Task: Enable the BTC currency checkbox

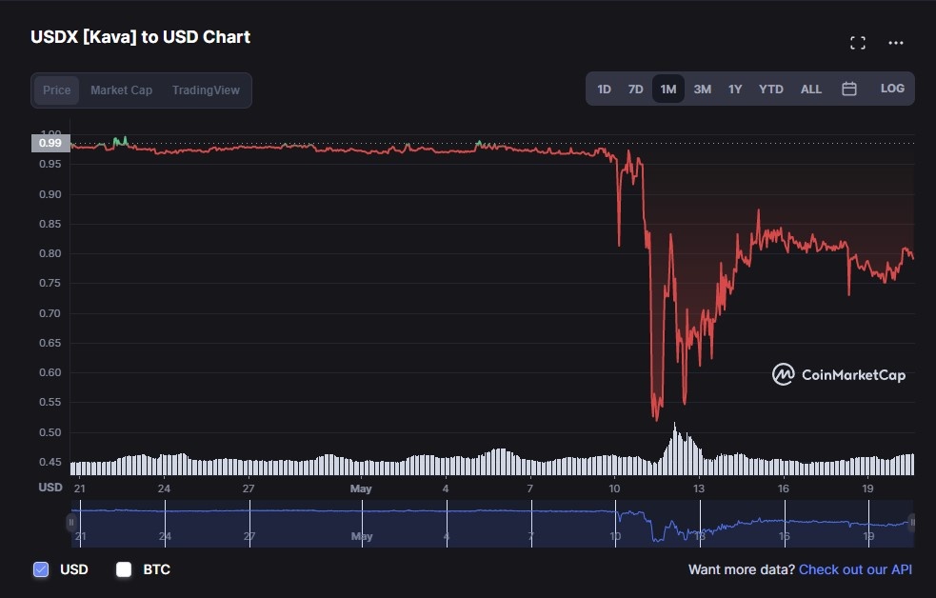Action: click(123, 568)
